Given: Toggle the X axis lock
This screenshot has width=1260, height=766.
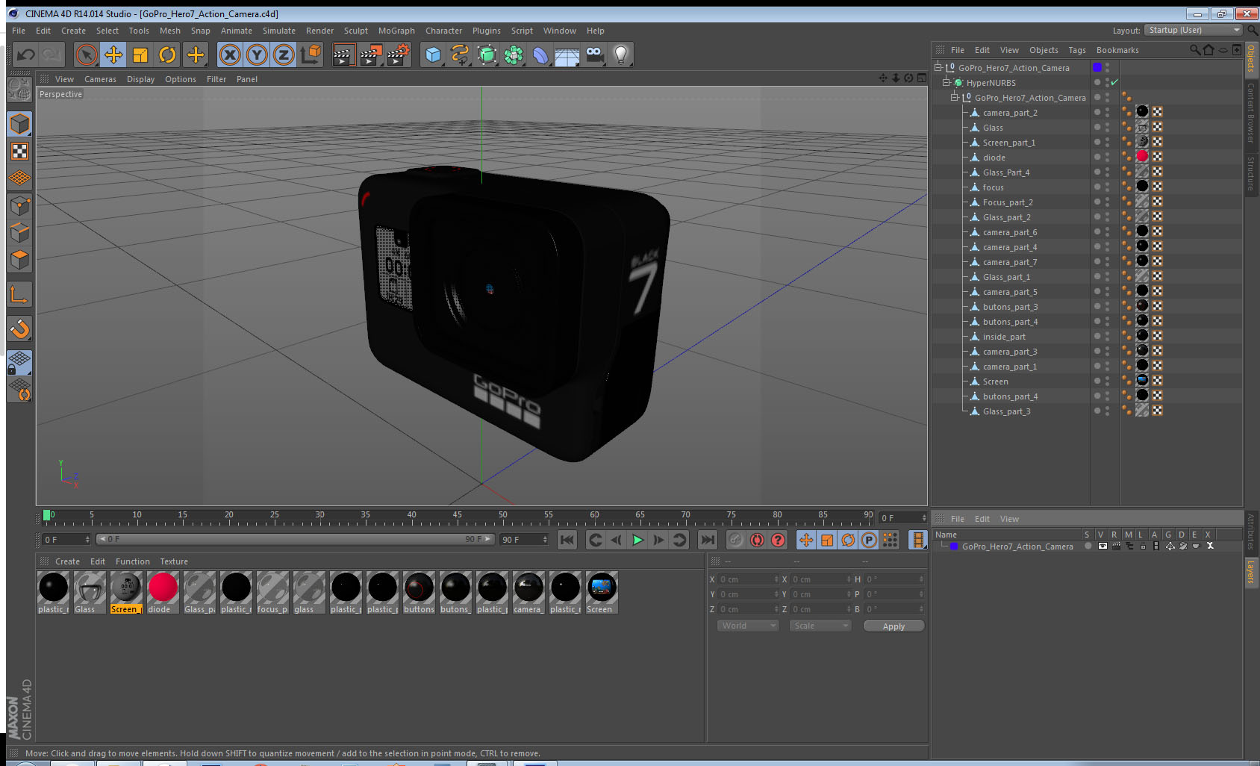Looking at the screenshot, I should click(230, 55).
